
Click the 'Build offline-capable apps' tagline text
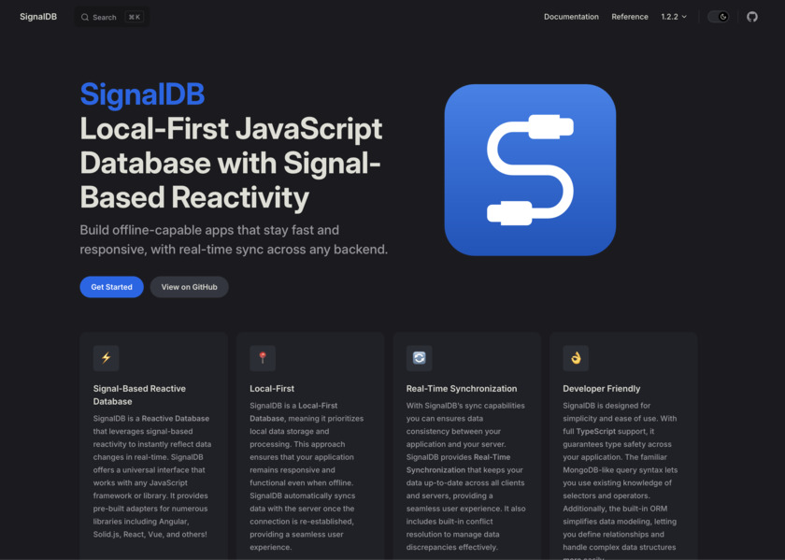pos(234,239)
